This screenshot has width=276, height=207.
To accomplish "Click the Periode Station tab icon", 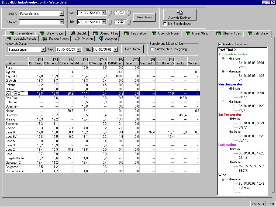I will pos(45,39).
